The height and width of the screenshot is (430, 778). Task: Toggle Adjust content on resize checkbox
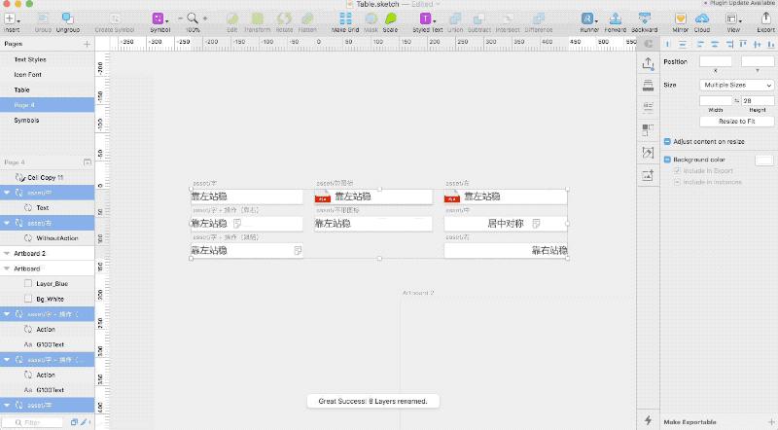[x=667, y=141]
